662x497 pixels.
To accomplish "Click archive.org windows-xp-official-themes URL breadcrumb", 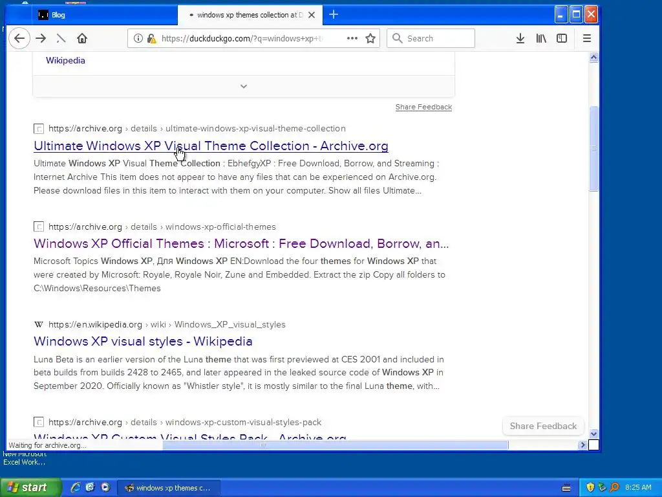I will pos(162,227).
